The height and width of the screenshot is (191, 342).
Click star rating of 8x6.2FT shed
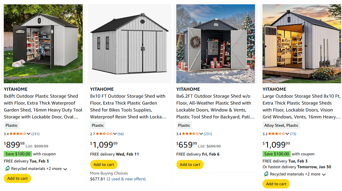point(190,134)
